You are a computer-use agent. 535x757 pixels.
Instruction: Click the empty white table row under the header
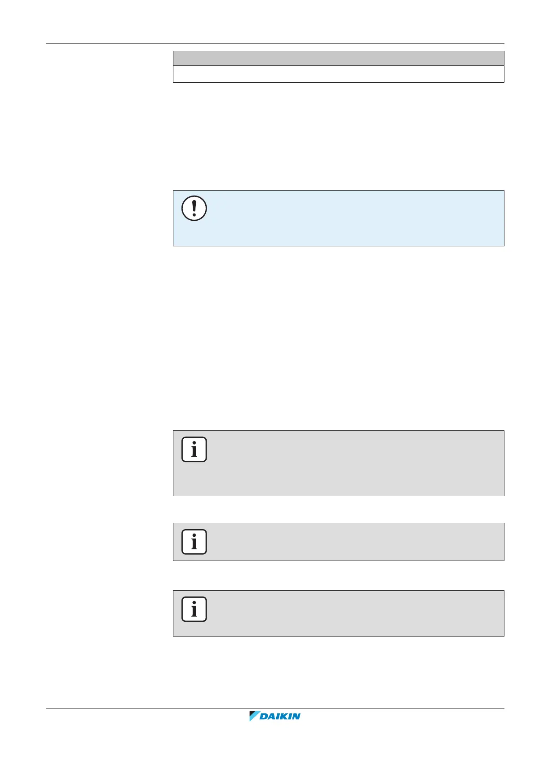point(338,74)
